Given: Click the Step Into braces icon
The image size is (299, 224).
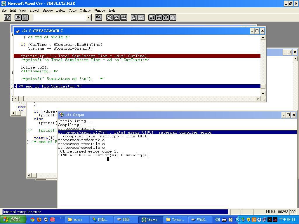Looking at the screenshot, I should [159, 17].
